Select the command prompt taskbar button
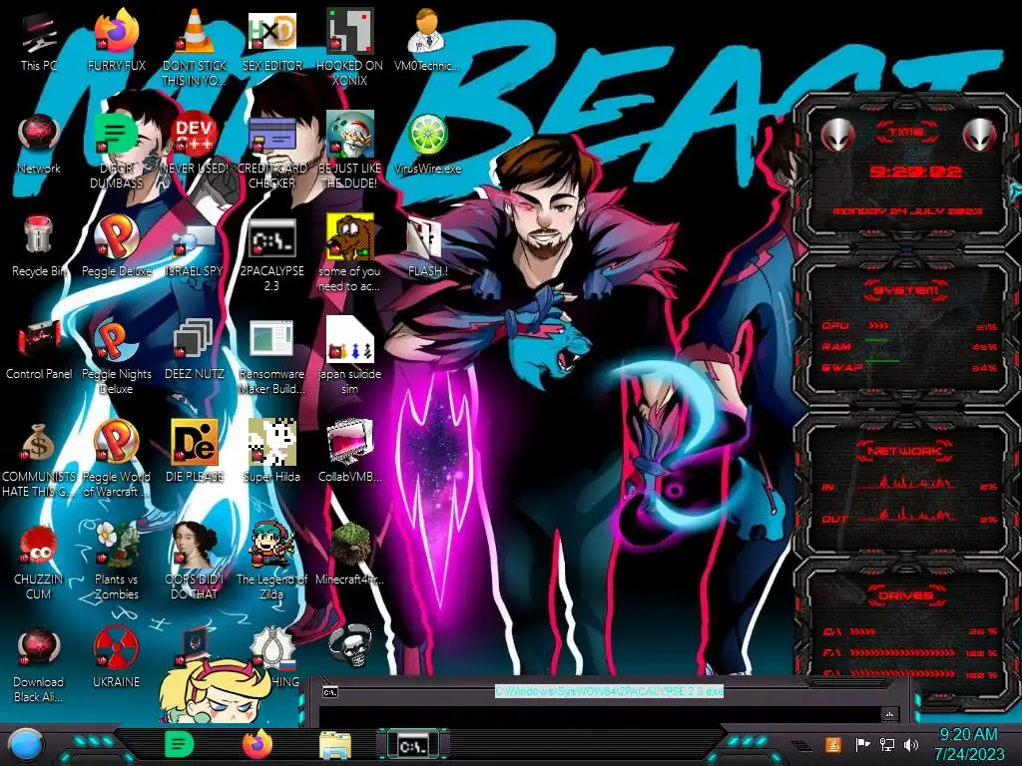Screen dimensions: 1022x766 click(x=413, y=745)
